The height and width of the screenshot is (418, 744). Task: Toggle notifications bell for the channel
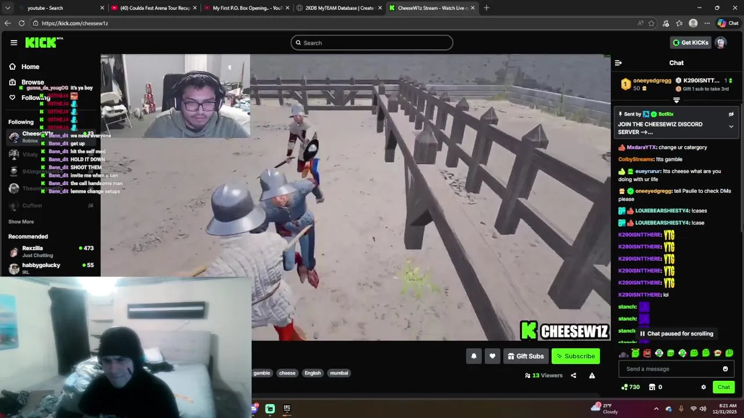click(x=474, y=356)
